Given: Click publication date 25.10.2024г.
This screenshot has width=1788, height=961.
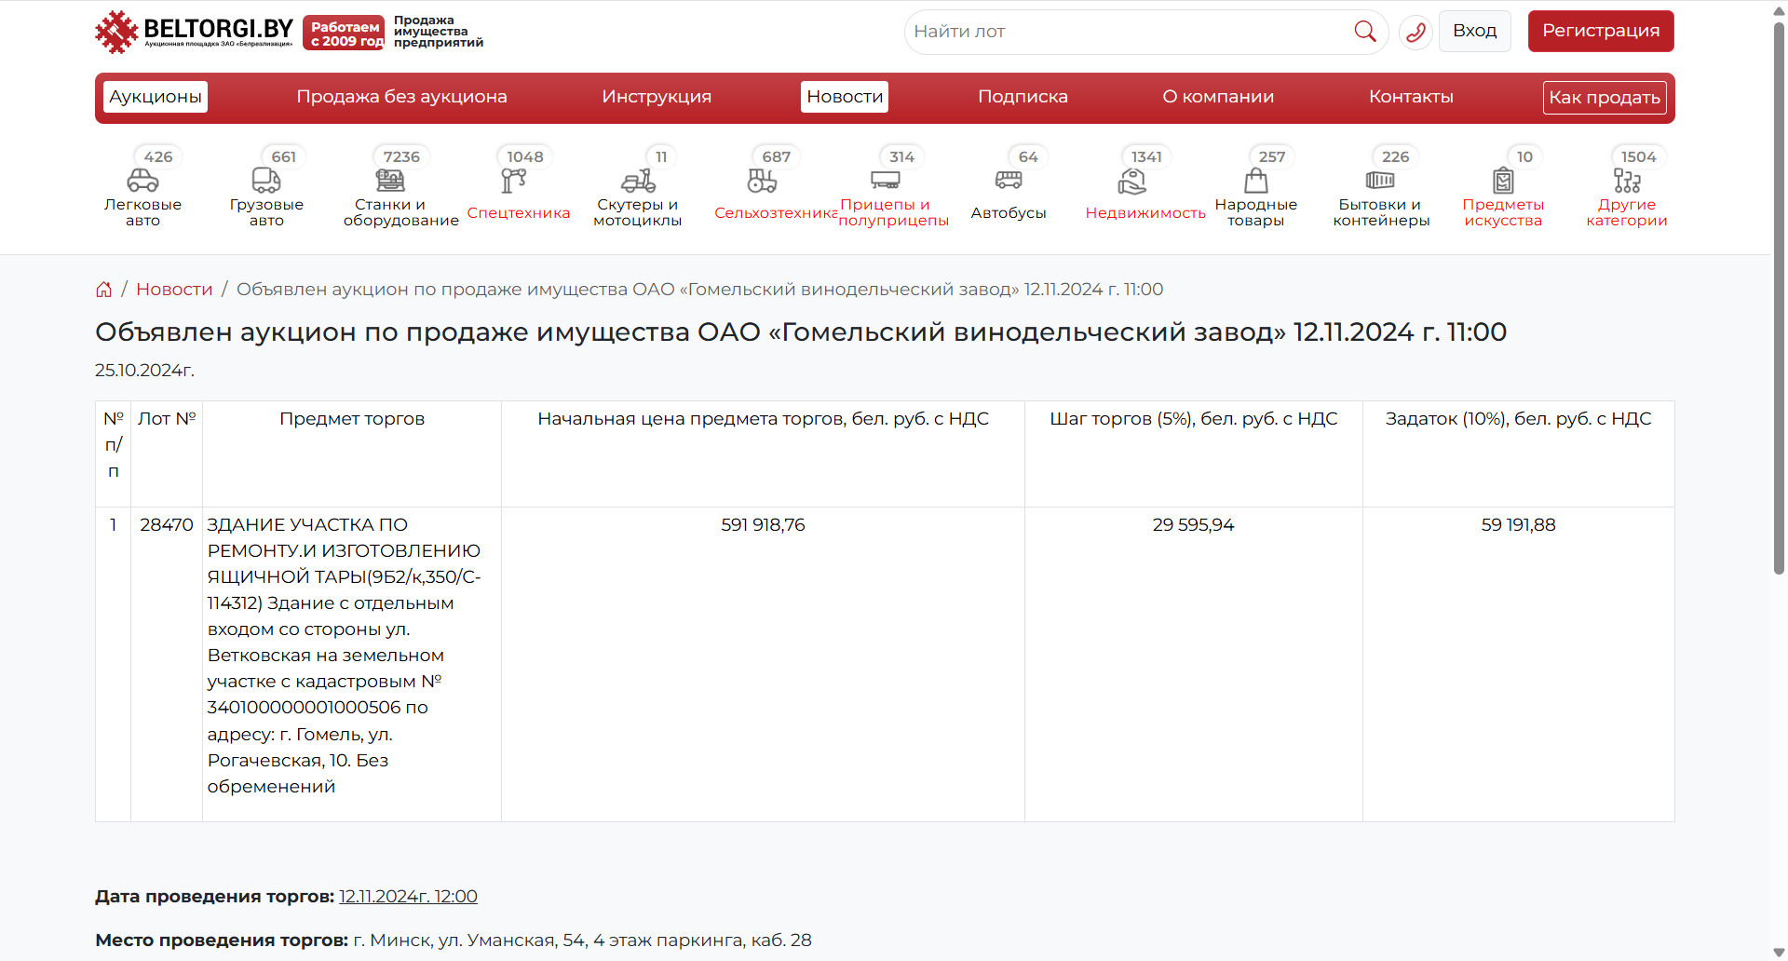Looking at the screenshot, I should coord(144,371).
